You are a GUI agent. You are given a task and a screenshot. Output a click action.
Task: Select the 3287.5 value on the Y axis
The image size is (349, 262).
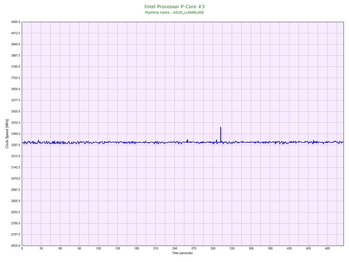tap(16, 145)
